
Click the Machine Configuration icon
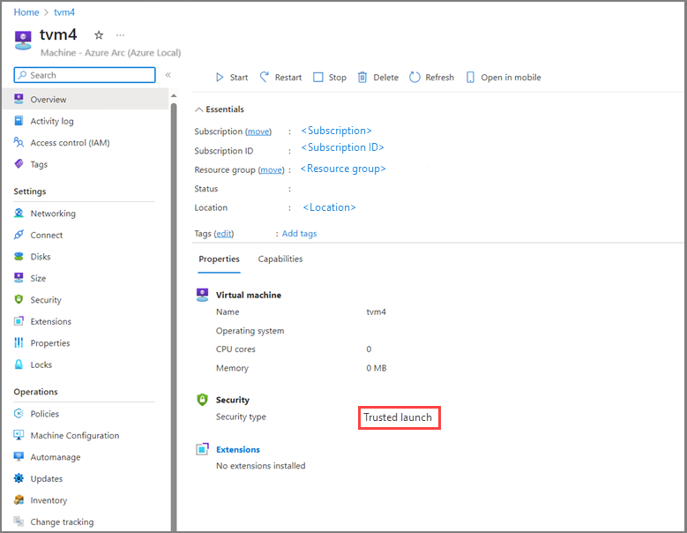click(x=19, y=435)
